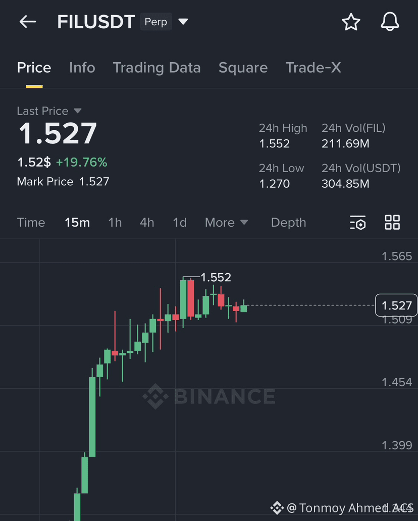The height and width of the screenshot is (521, 418).
Task: Tap the FILUSDT pair title
Action: (96, 22)
